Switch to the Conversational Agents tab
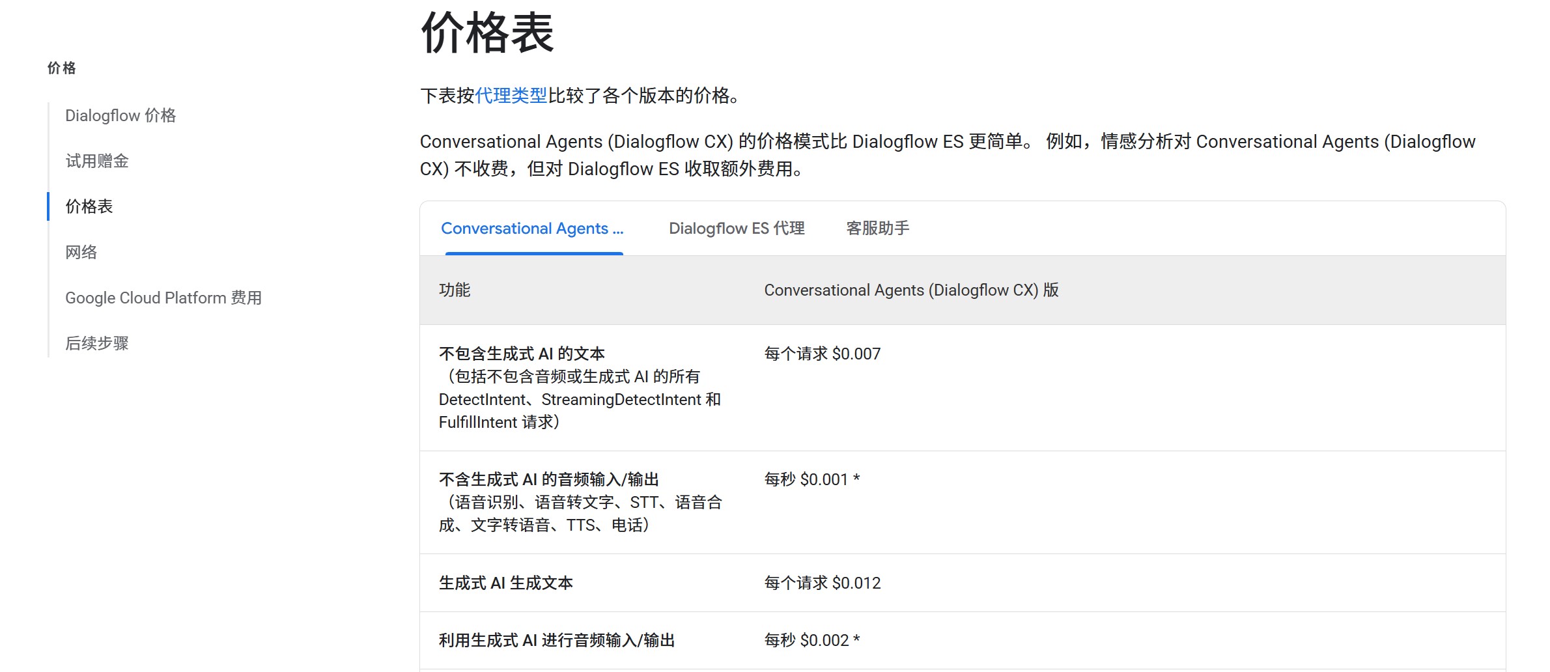 [532, 229]
